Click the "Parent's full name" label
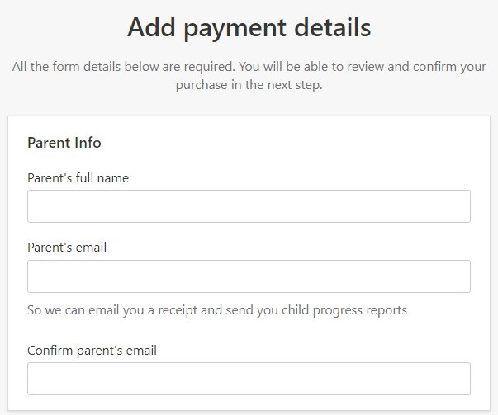 78,178
